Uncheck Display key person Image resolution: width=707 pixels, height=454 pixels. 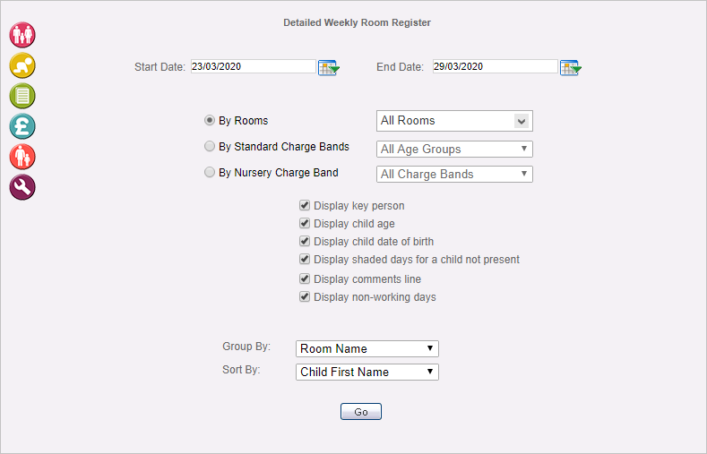[x=305, y=205]
